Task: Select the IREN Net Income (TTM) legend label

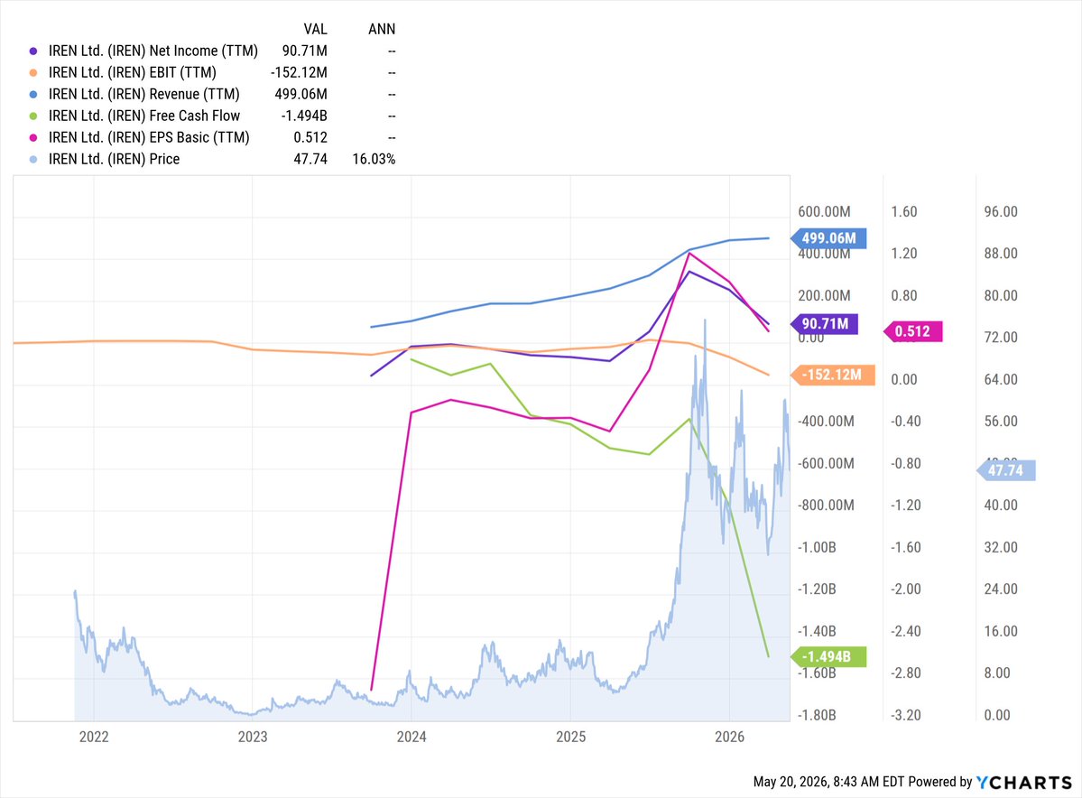Action: coord(153,51)
